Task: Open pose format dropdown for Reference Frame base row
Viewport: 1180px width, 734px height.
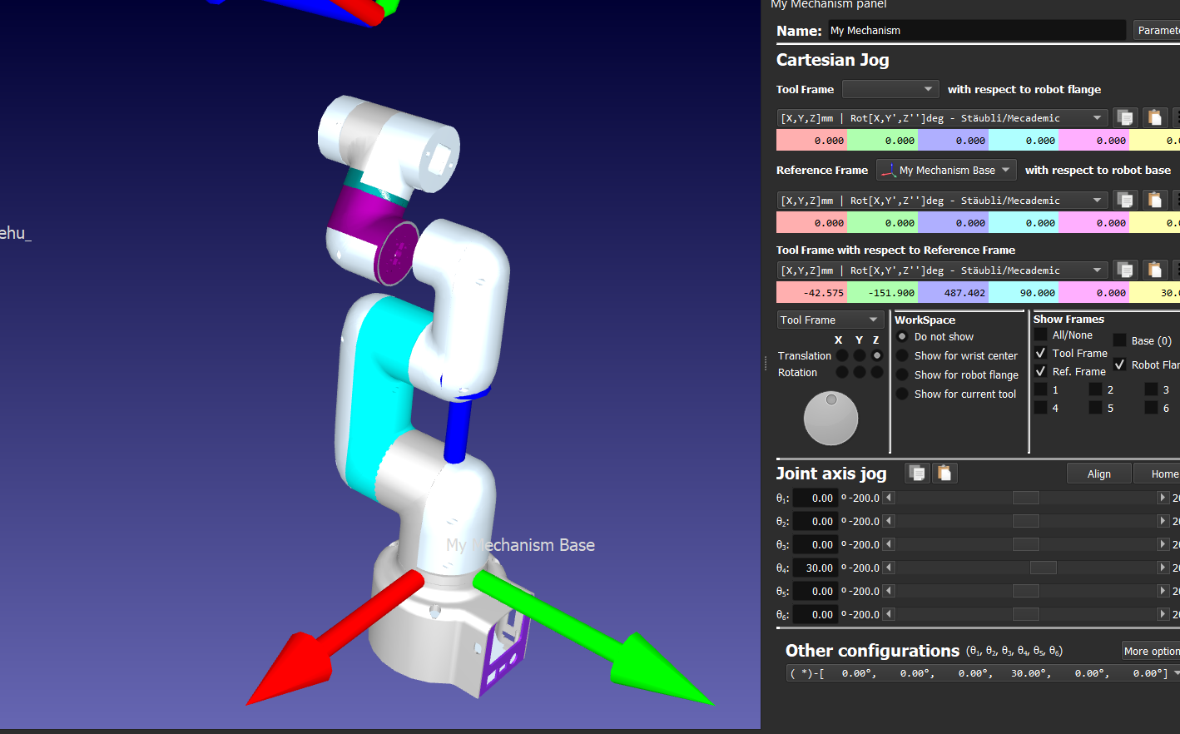Action: click(942, 200)
